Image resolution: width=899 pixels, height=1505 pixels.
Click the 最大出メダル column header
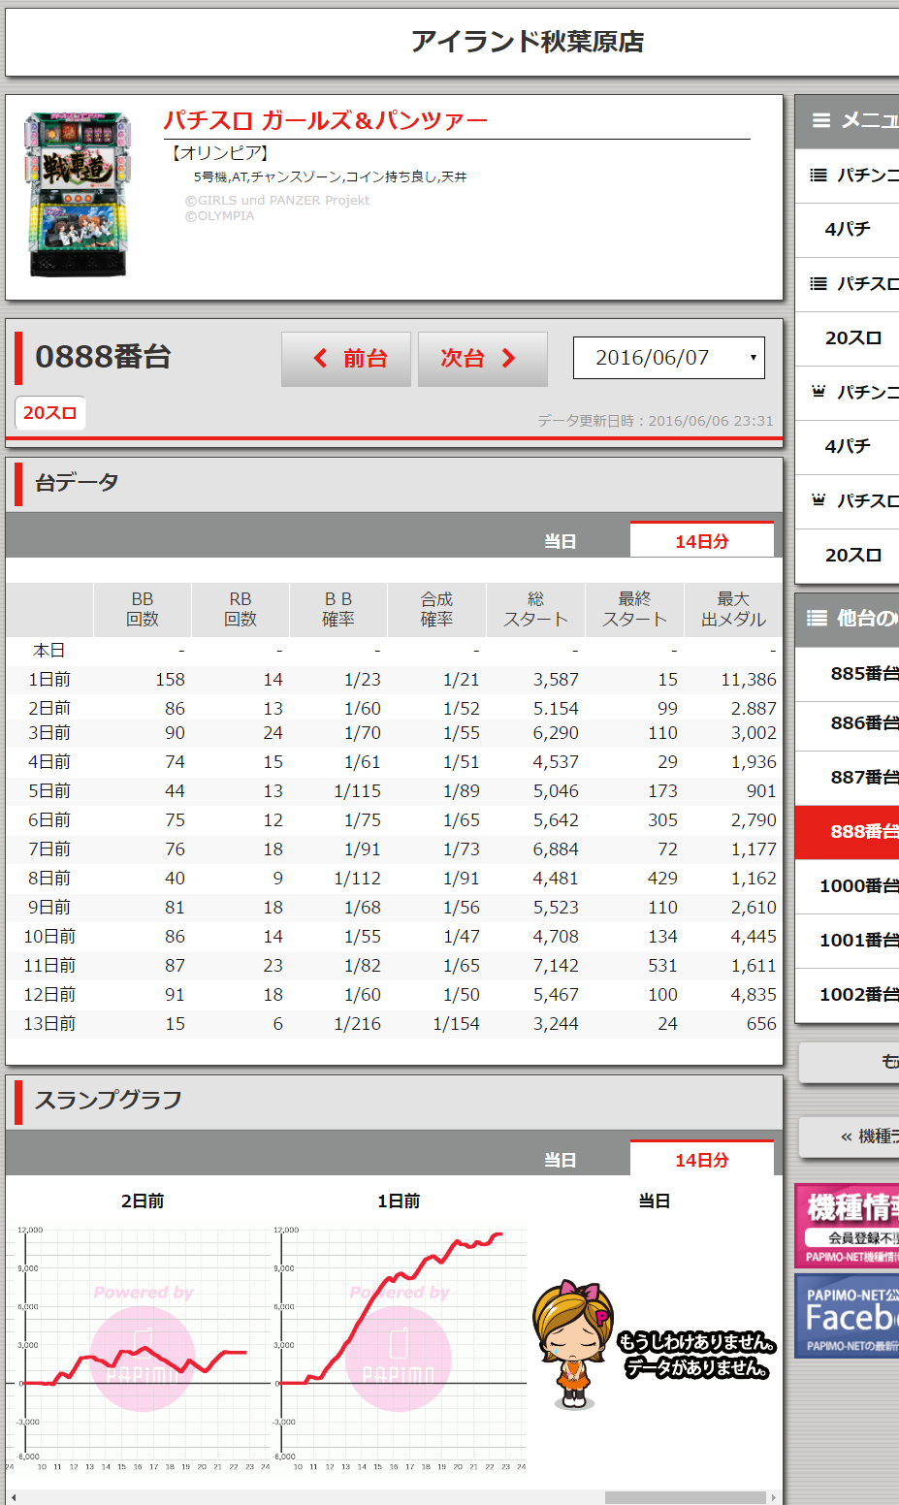tap(734, 609)
